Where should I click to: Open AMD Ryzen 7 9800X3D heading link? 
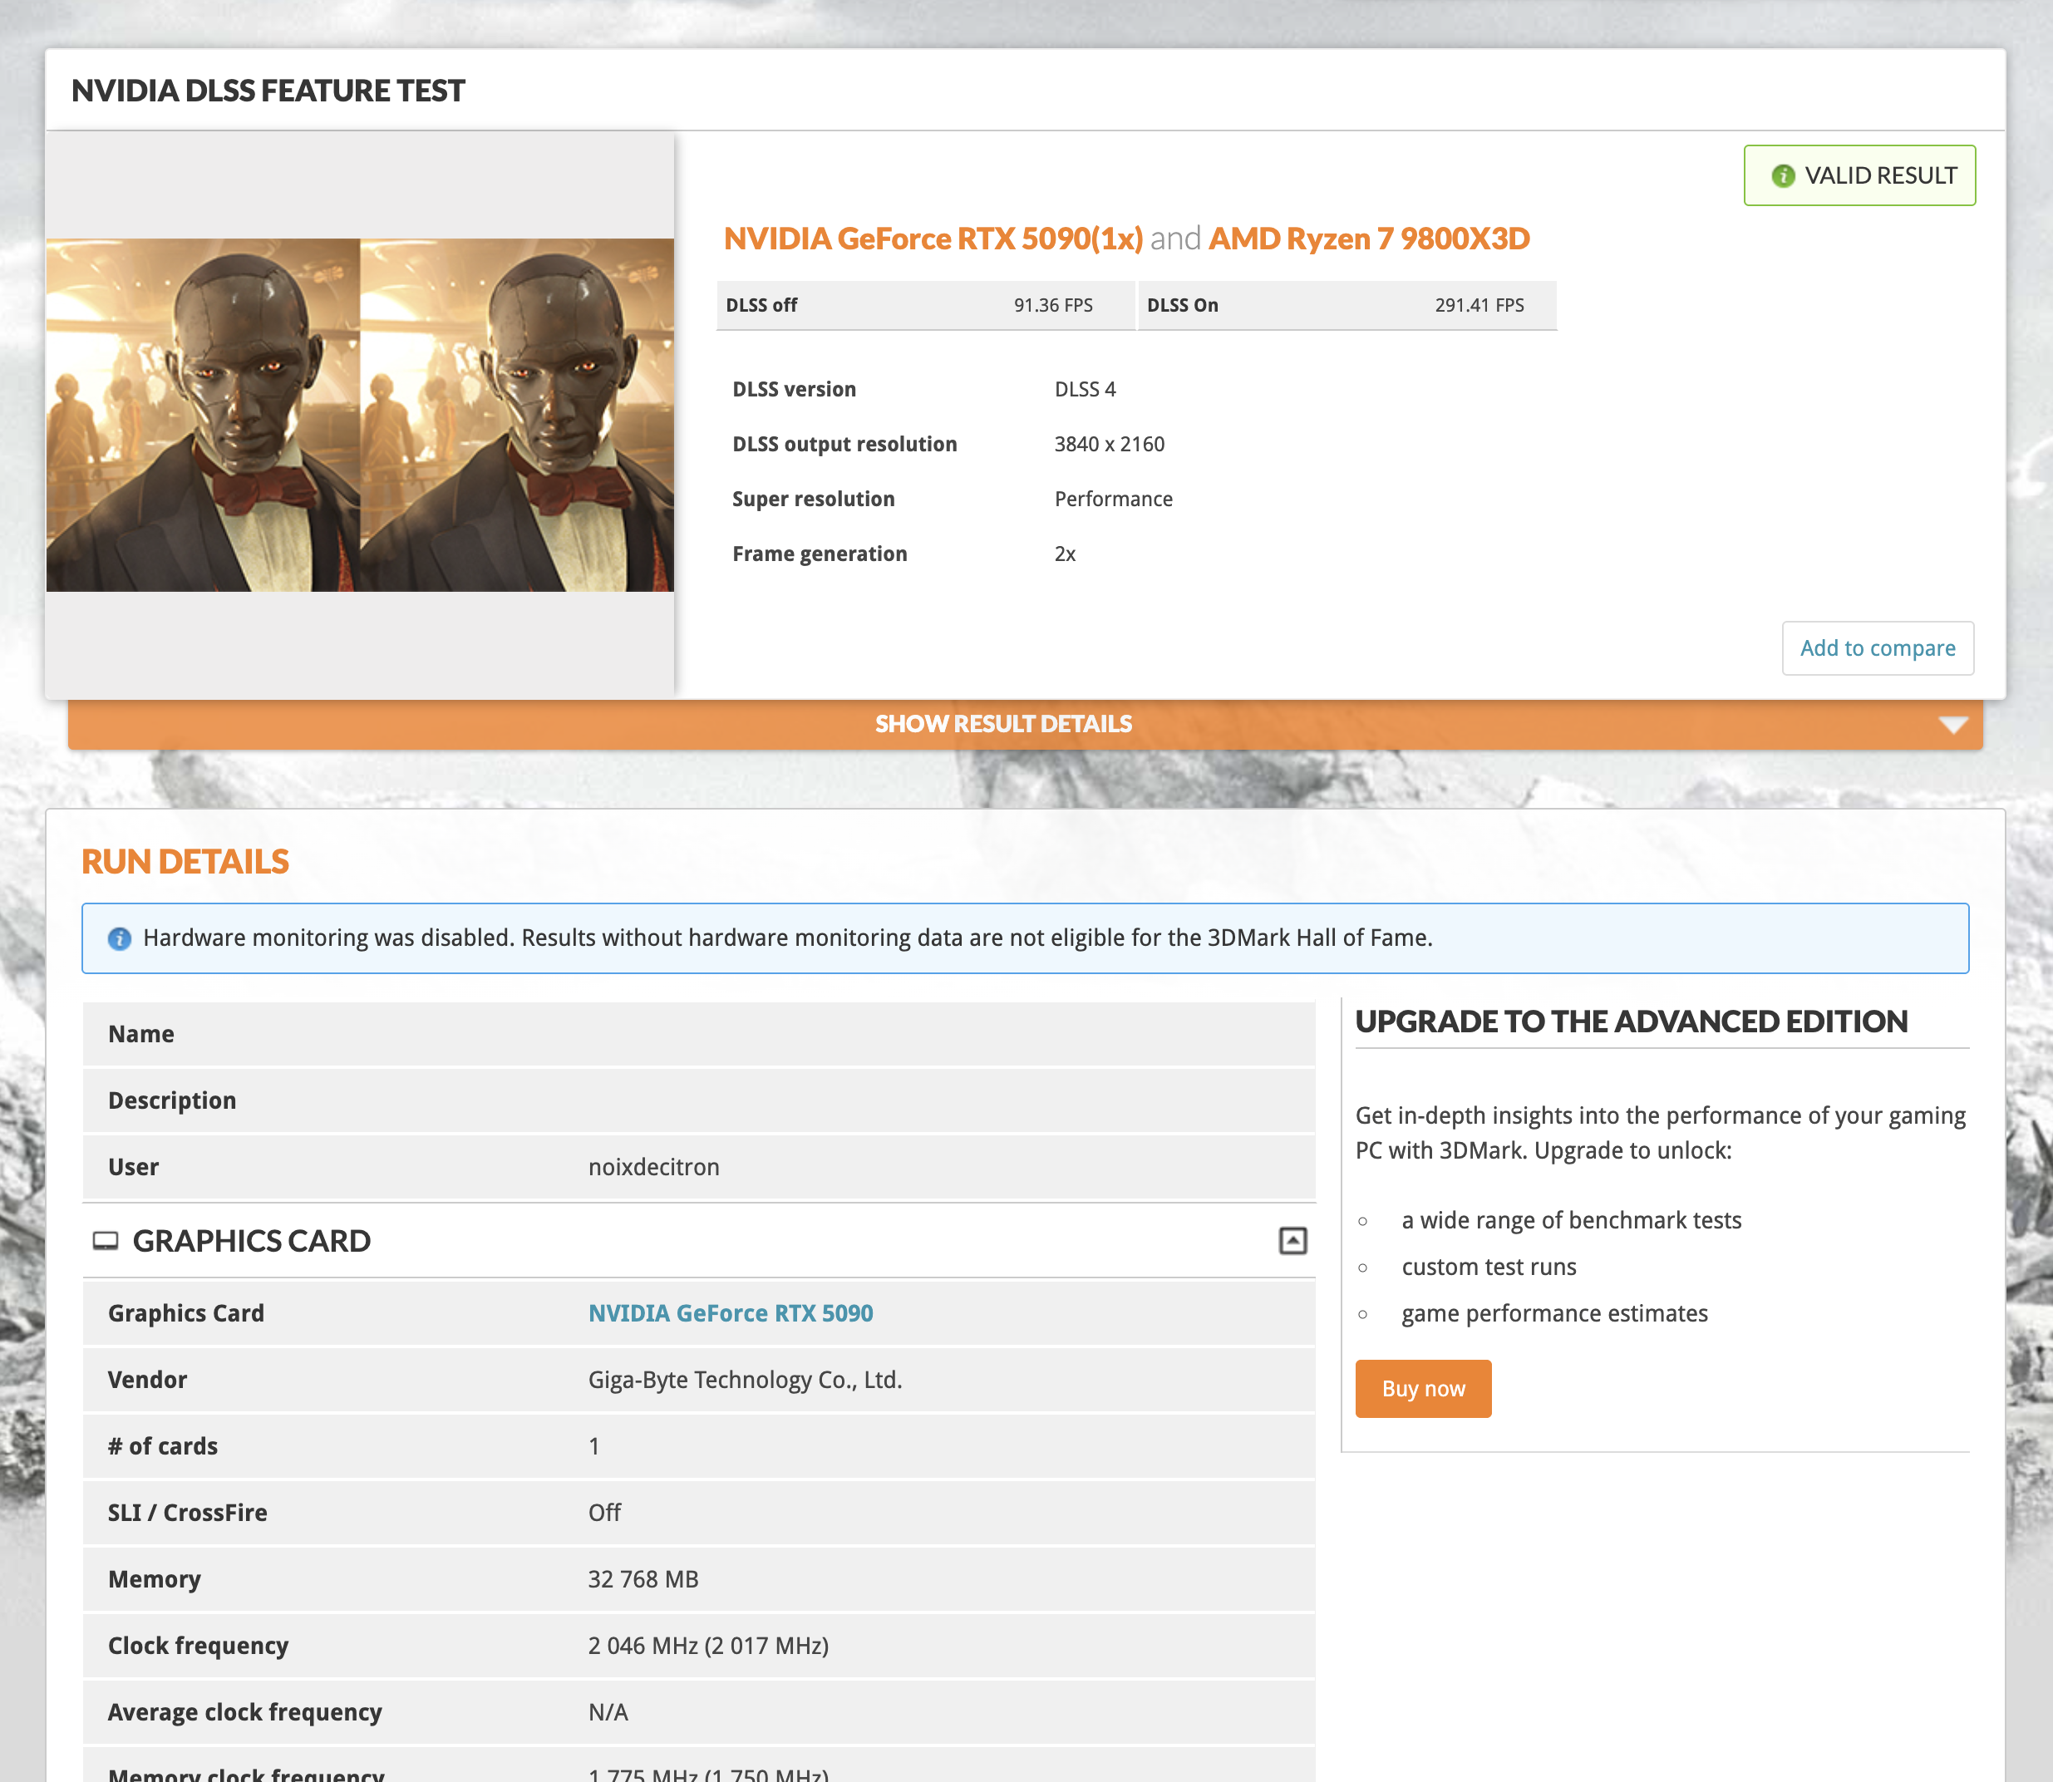click(x=1368, y=239)
